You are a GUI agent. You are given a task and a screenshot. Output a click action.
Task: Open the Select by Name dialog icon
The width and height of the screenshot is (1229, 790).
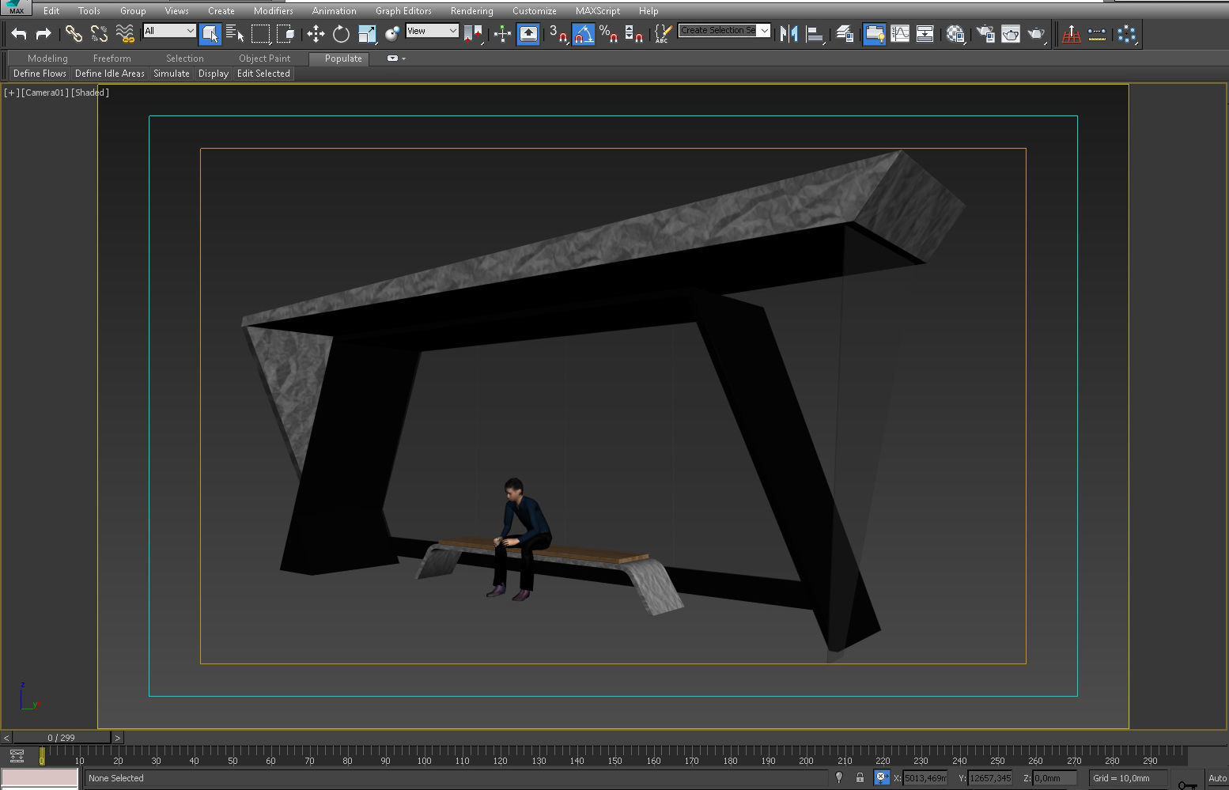[x=235, y=33]
